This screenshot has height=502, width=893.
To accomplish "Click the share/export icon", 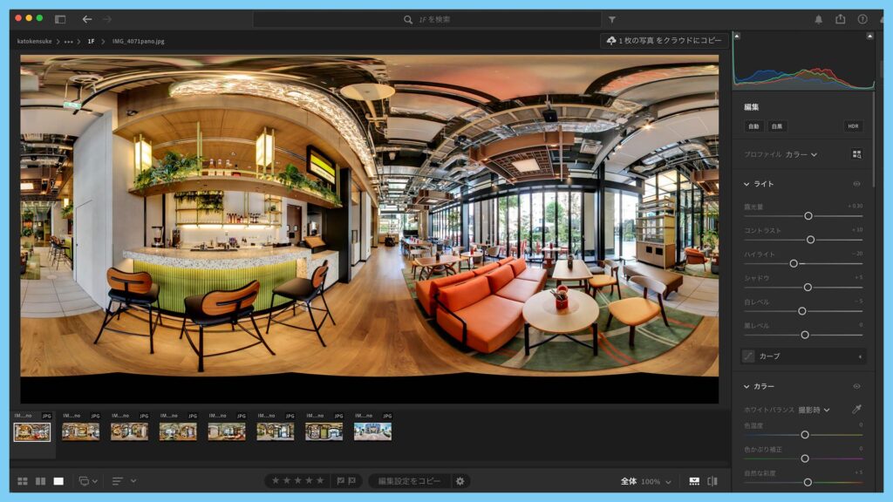I will click(840, 18).
